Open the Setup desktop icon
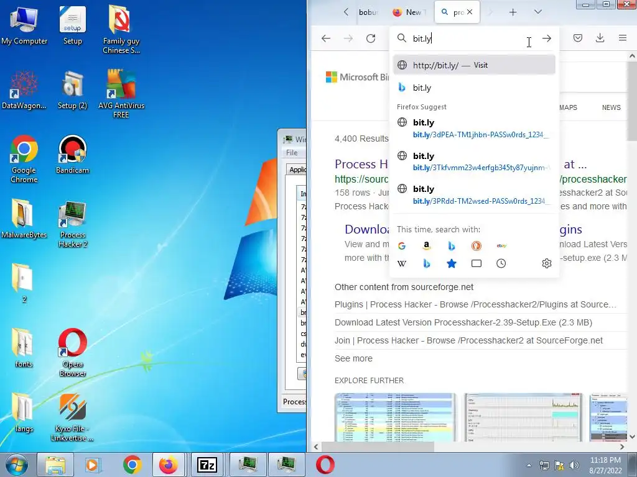 click(x=72, y=25)
